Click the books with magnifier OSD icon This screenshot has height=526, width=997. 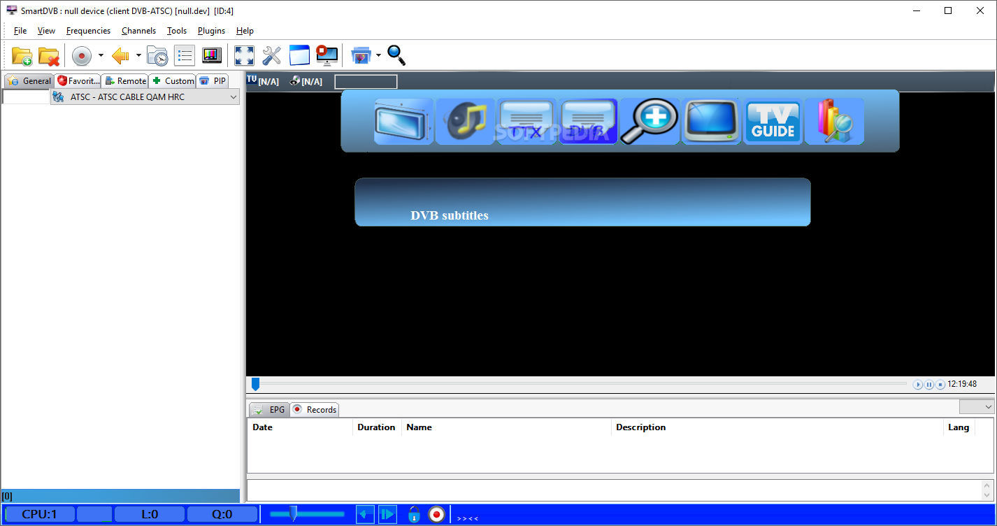point(834,122)
